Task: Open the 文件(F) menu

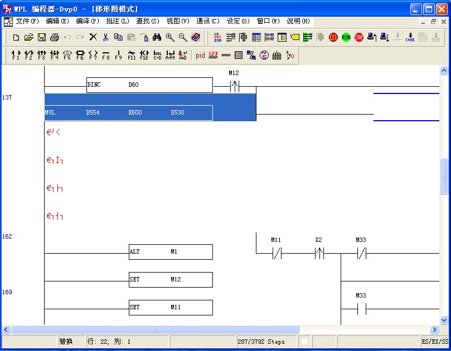Action: coord(27,21)
